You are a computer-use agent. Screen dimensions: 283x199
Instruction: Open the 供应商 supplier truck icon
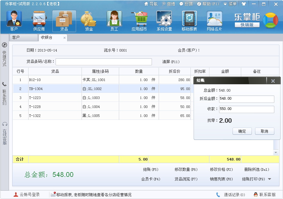39,21
